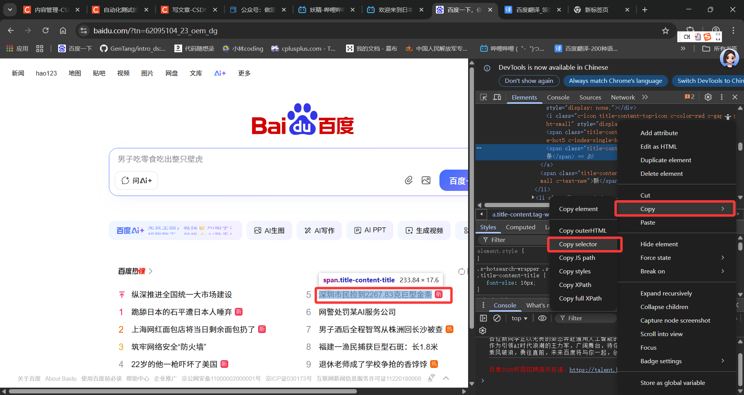Screen dimensions: 744x395
Task: Open DevTools settings gear
Action: tap(708, 97)
